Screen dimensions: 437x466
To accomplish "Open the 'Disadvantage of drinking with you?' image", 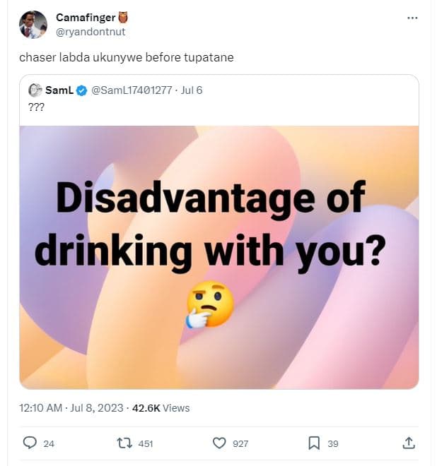I will tap(219, 257).
